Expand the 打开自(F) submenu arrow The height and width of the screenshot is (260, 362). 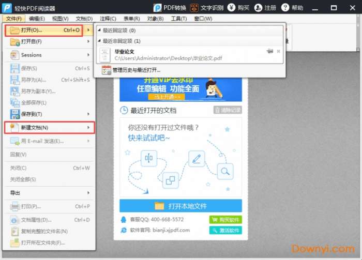tap(88, 41)
